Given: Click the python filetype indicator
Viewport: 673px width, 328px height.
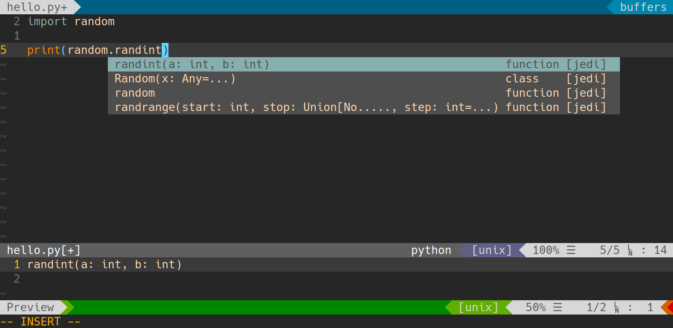Looking at the screenshot, I should [x=431, y=250].
